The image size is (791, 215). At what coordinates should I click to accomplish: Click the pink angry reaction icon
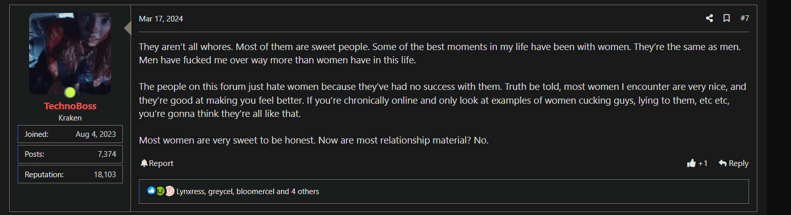tap(169, 191)
